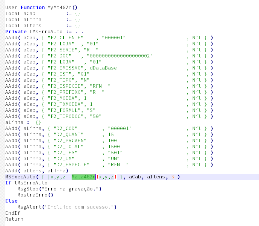
Task: Click the string "F2_TIPO"
Action: 61,80
